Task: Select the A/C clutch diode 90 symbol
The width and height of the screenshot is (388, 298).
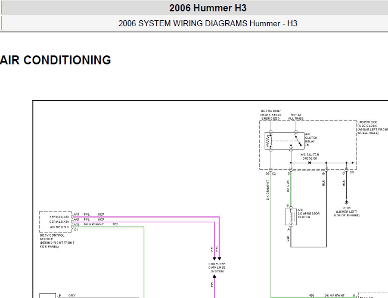Action: coord(309,163)
